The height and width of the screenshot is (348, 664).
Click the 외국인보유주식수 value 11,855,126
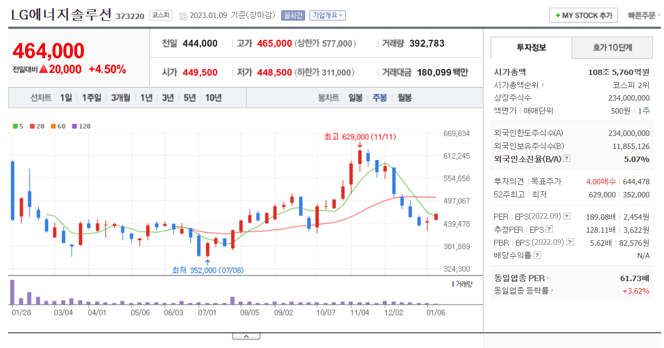pos(631,146)
